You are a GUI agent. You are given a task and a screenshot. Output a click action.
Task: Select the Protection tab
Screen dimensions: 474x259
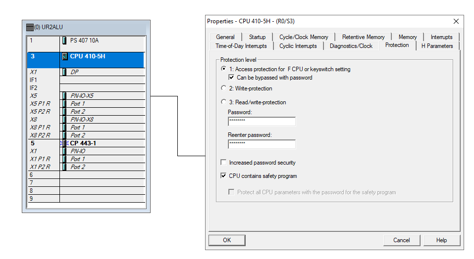[397, 45]
